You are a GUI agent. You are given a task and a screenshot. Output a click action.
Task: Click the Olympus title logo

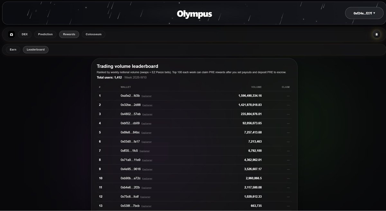point(194,14)
